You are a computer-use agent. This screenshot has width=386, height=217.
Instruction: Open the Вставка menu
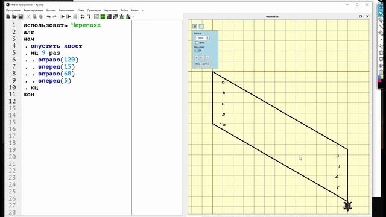click(51, 10)
